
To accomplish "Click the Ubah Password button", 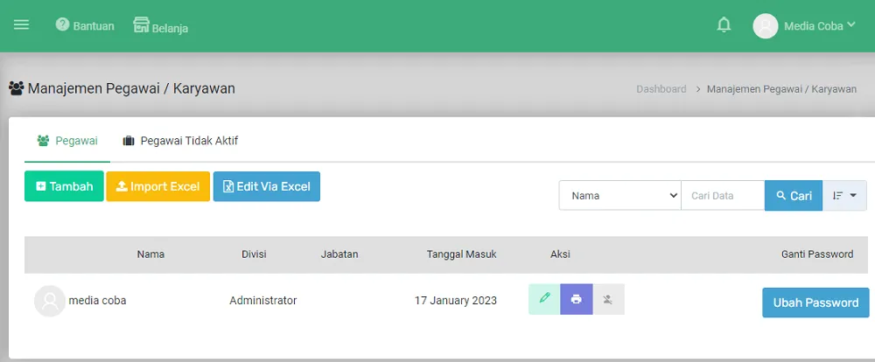I will pyautogui.click(x=815, y=303).
